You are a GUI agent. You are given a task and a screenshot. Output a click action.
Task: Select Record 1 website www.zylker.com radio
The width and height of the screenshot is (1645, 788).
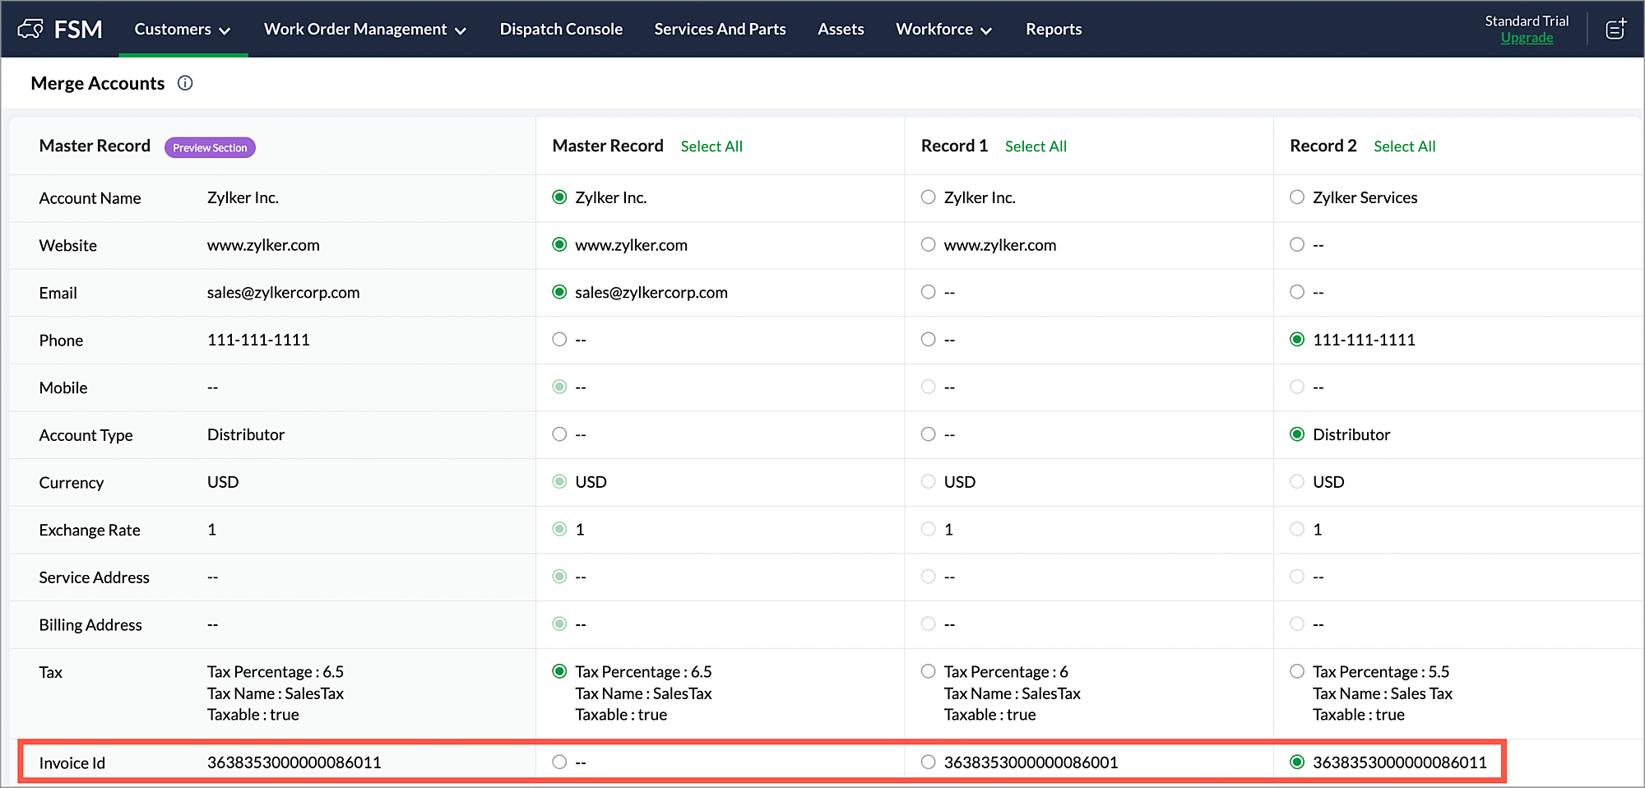[929, 244]
